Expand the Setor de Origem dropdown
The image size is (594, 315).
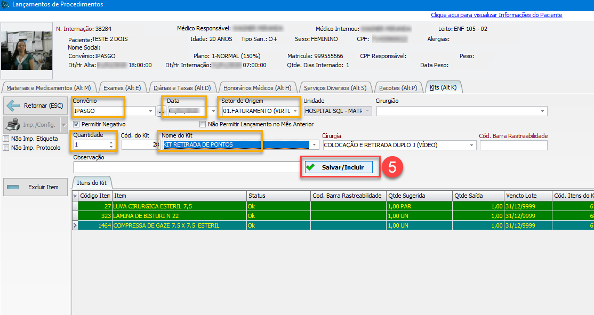tap(295, 111)
